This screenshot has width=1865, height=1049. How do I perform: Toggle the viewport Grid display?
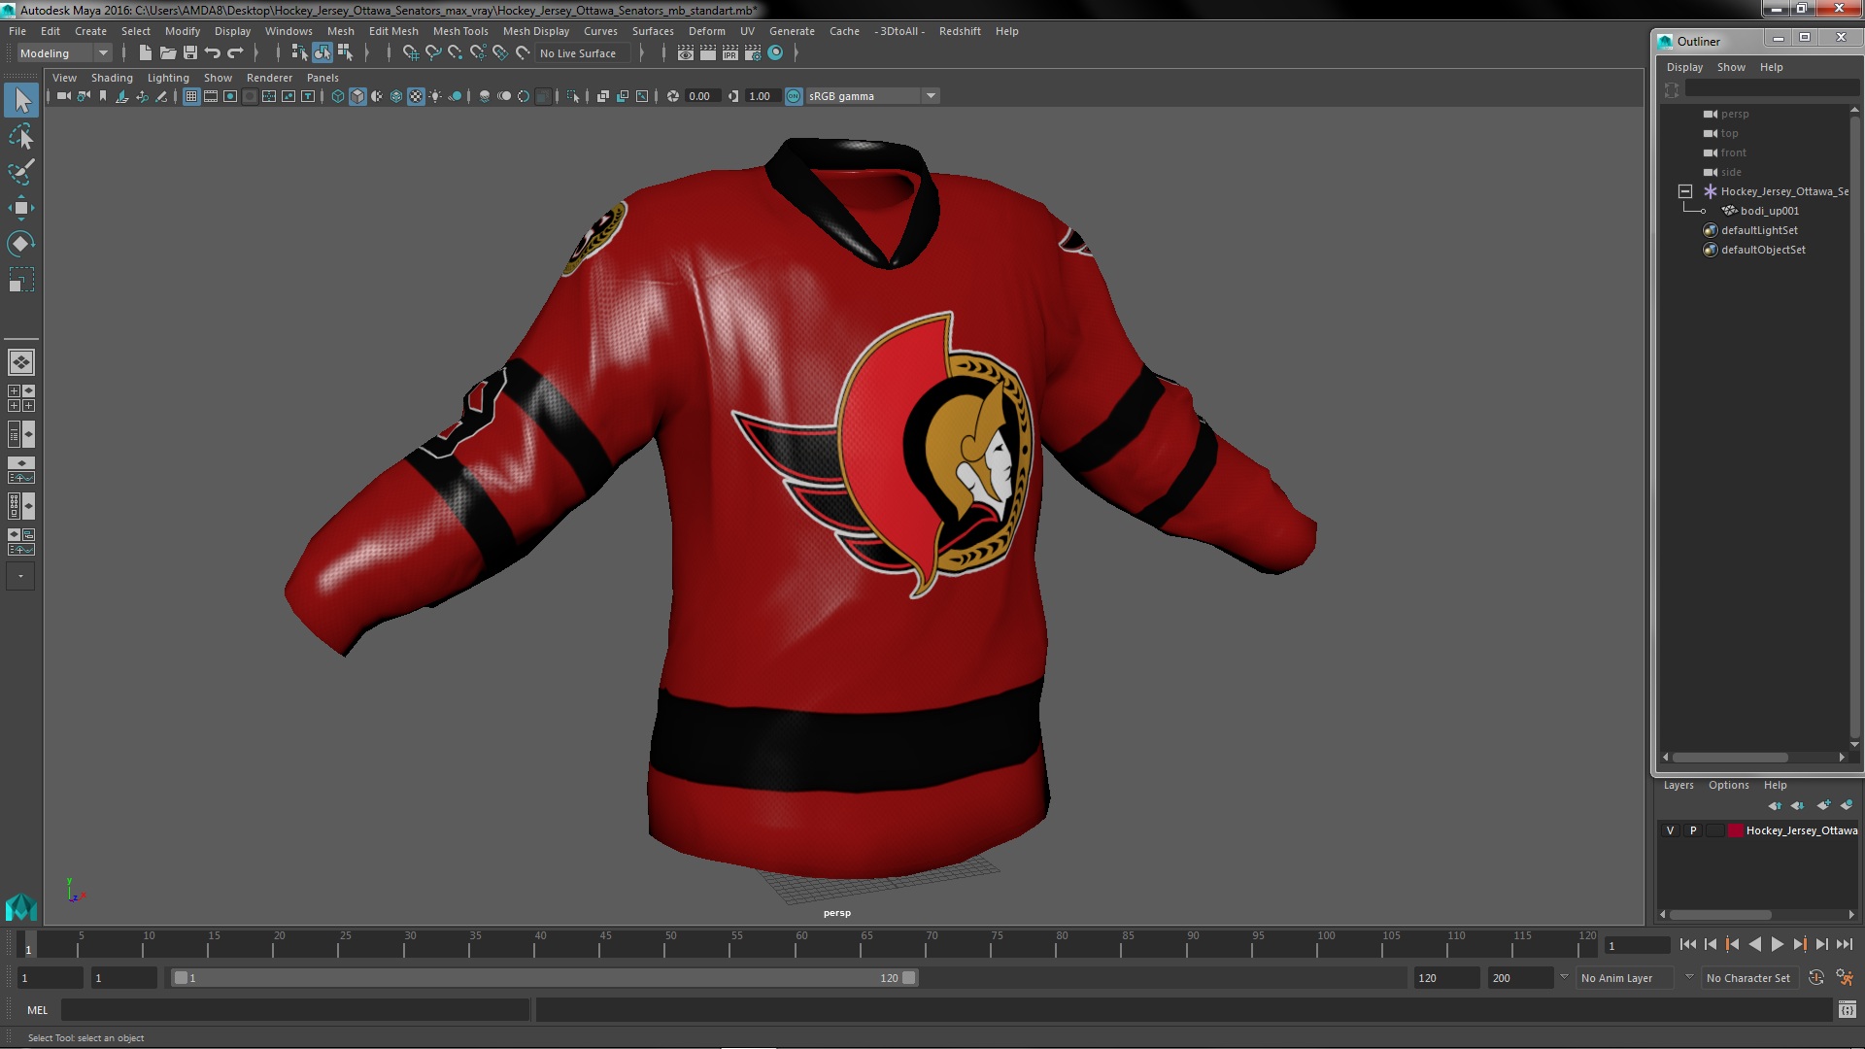coord(191,96)
